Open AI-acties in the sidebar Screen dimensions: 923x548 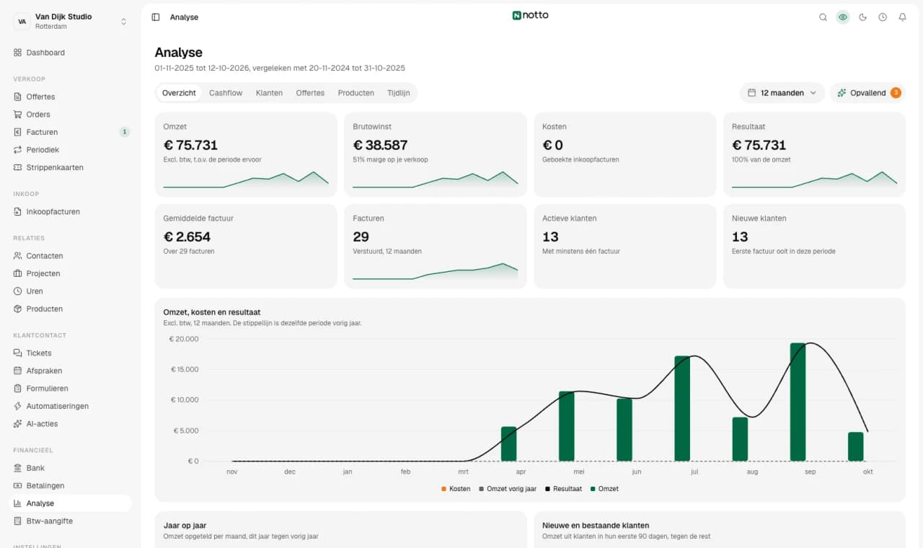(71, 424)
